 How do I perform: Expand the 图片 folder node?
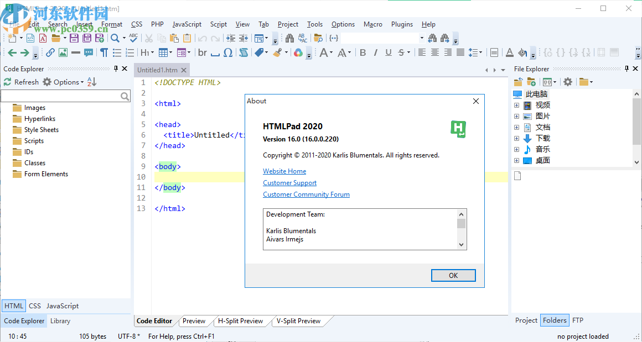(x=517, y=117)
